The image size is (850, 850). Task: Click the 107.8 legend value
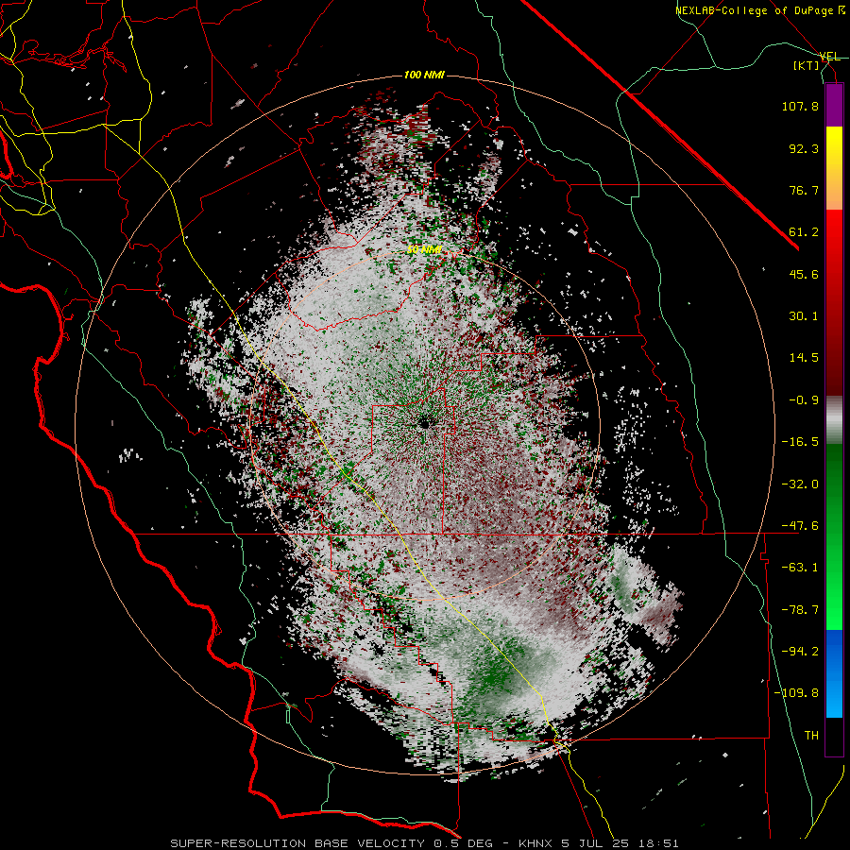(800, 106)
